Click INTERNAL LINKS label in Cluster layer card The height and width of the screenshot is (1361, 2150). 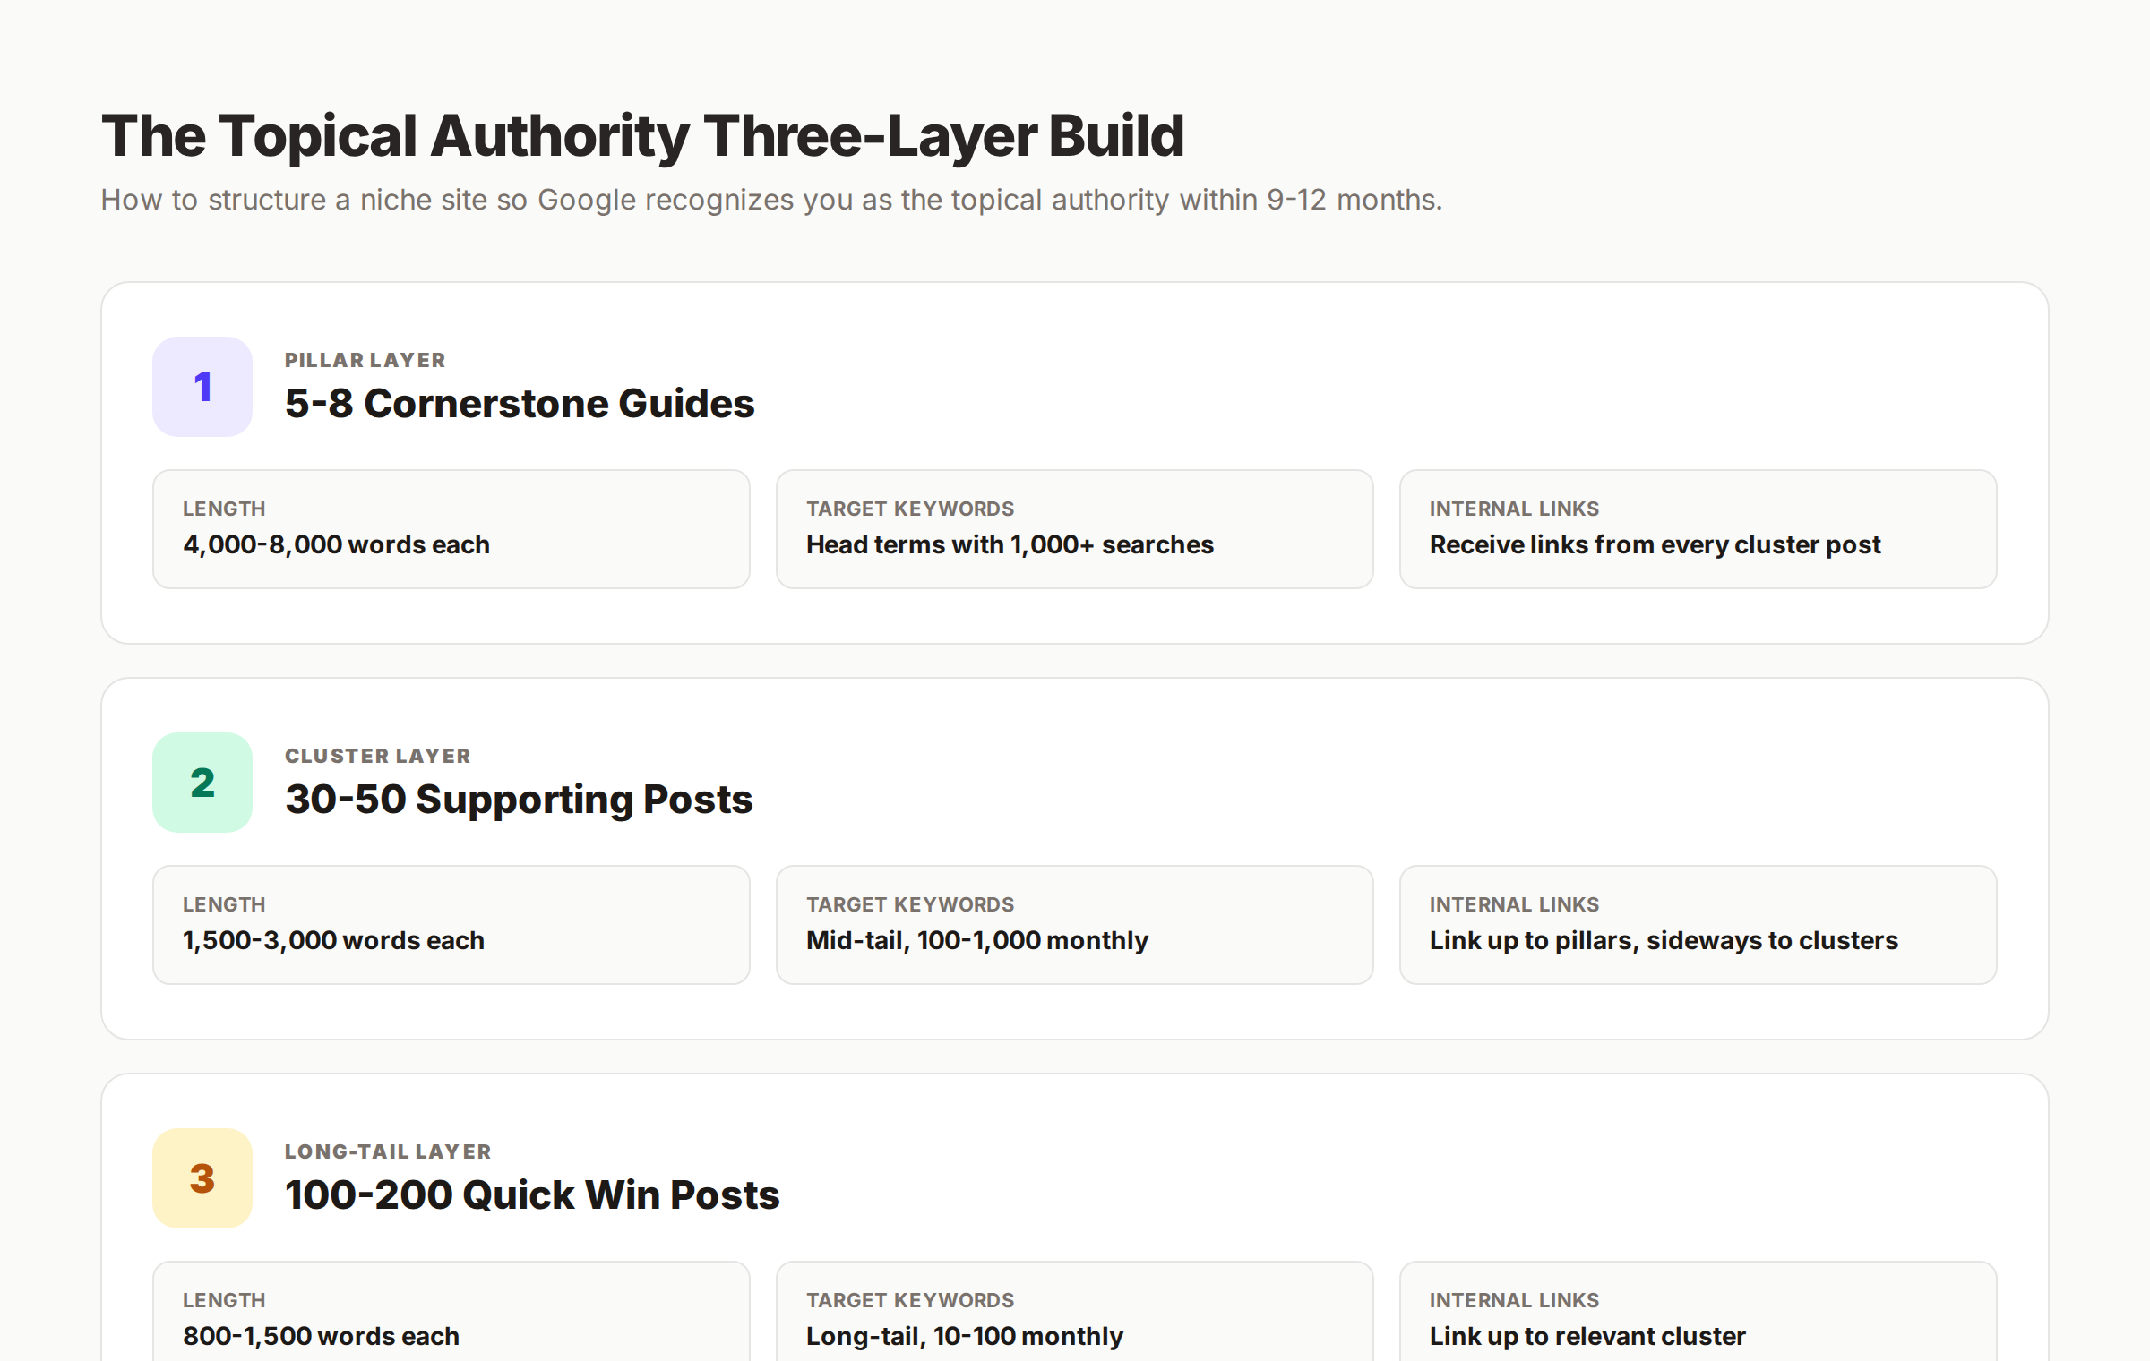pos(1514,904)
